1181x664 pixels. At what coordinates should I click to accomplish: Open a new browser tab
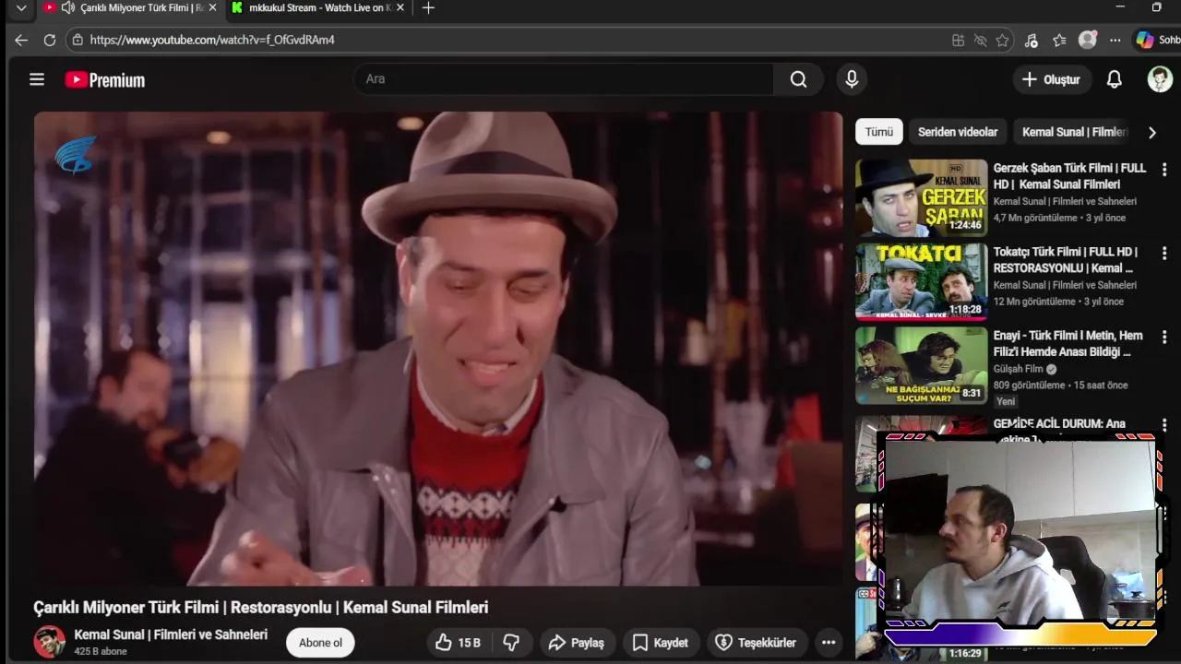pyautogui.click(x=428, y=7)
